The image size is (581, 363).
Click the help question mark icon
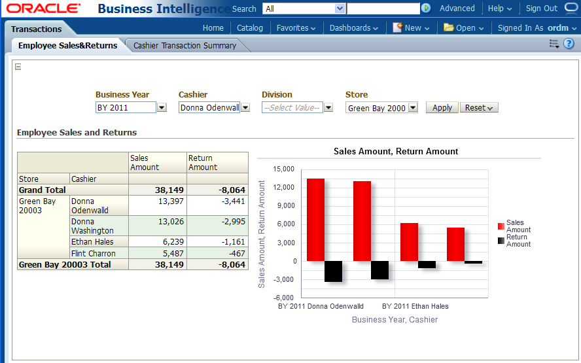569,44
